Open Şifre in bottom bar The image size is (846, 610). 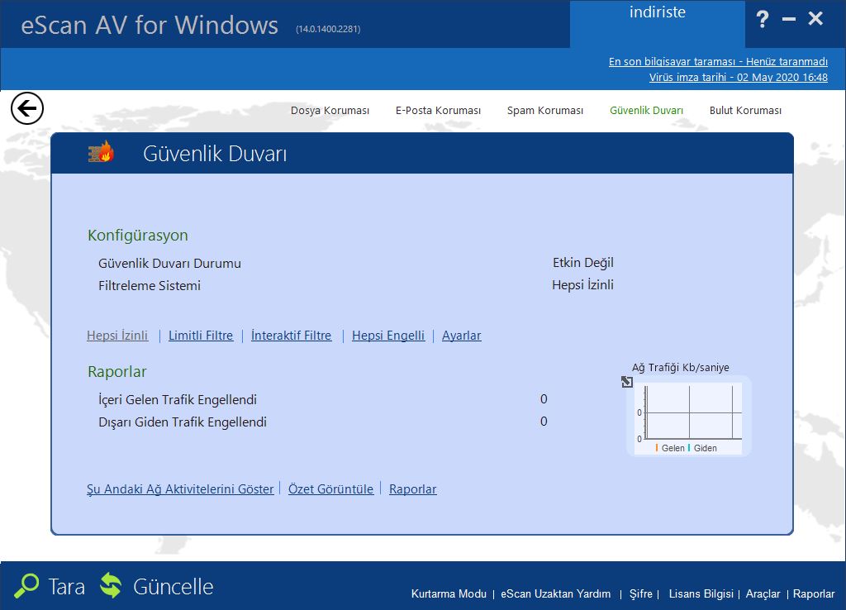641,593
